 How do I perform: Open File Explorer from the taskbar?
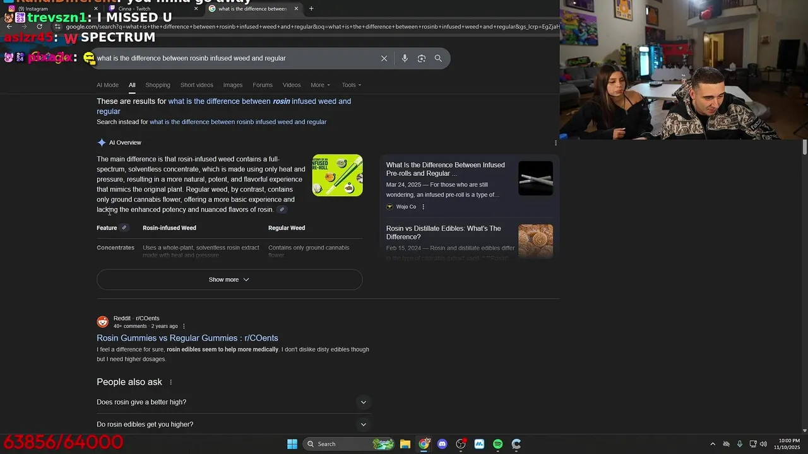pos(405,444)
